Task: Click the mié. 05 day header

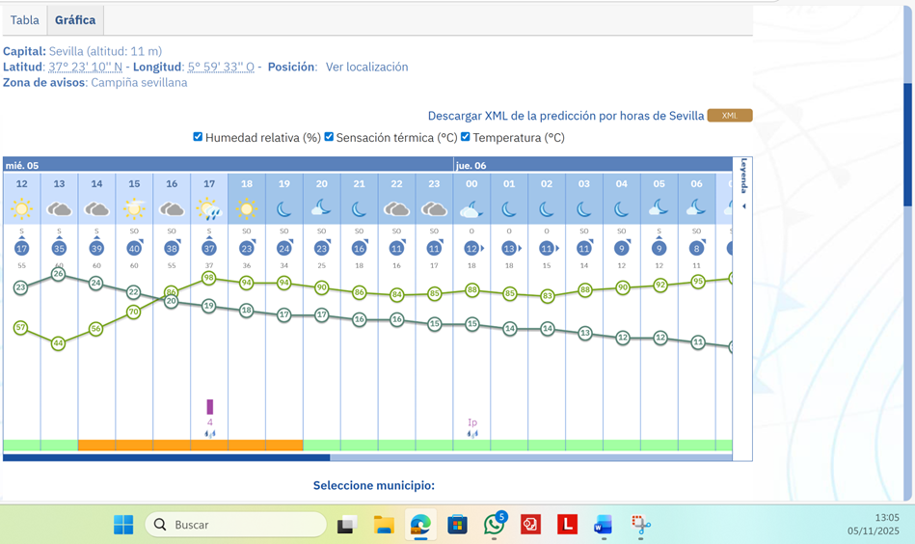Action: coord(21,165)
